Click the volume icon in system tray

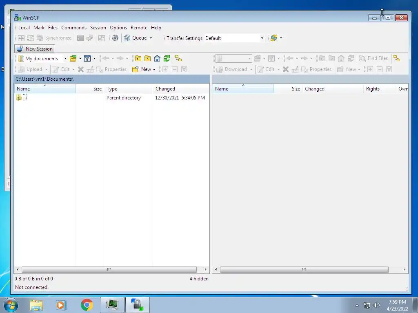pyautogui.click(x=377, y=305)
